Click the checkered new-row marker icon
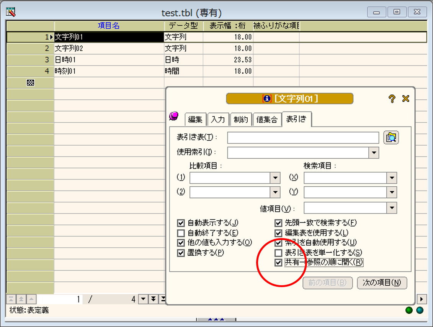Screen dimensions: 433x327 [x=31, y=83]
